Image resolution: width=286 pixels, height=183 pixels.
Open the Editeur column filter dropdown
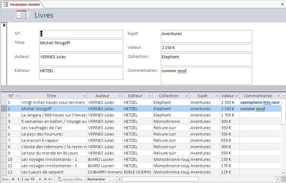(x=150, y=96)
